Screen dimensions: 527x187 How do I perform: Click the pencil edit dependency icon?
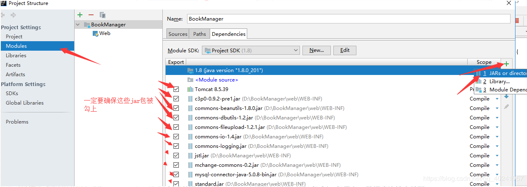tap(506, 106)
